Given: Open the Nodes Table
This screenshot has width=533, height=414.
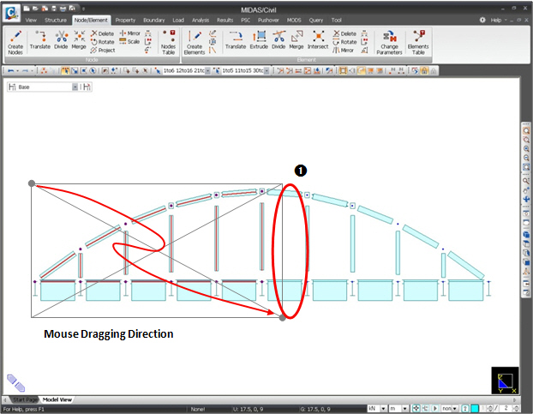Looking at the screenshot, I should click(168, 42).
